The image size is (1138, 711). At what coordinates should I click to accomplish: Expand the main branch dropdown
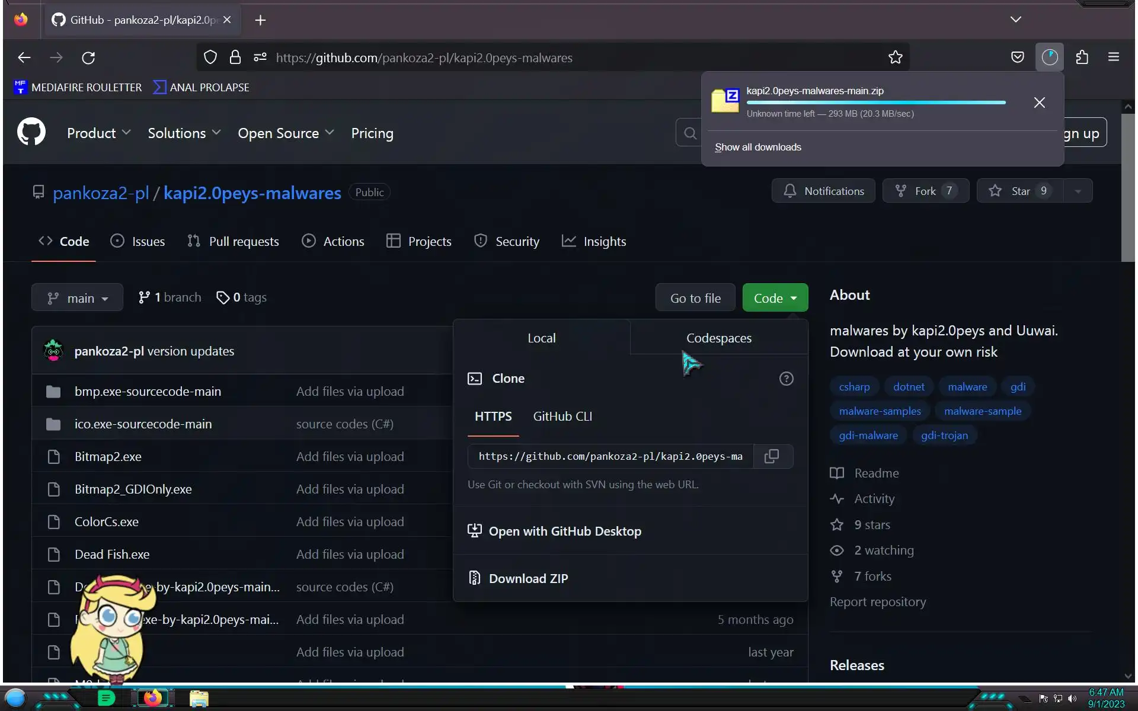78,298
